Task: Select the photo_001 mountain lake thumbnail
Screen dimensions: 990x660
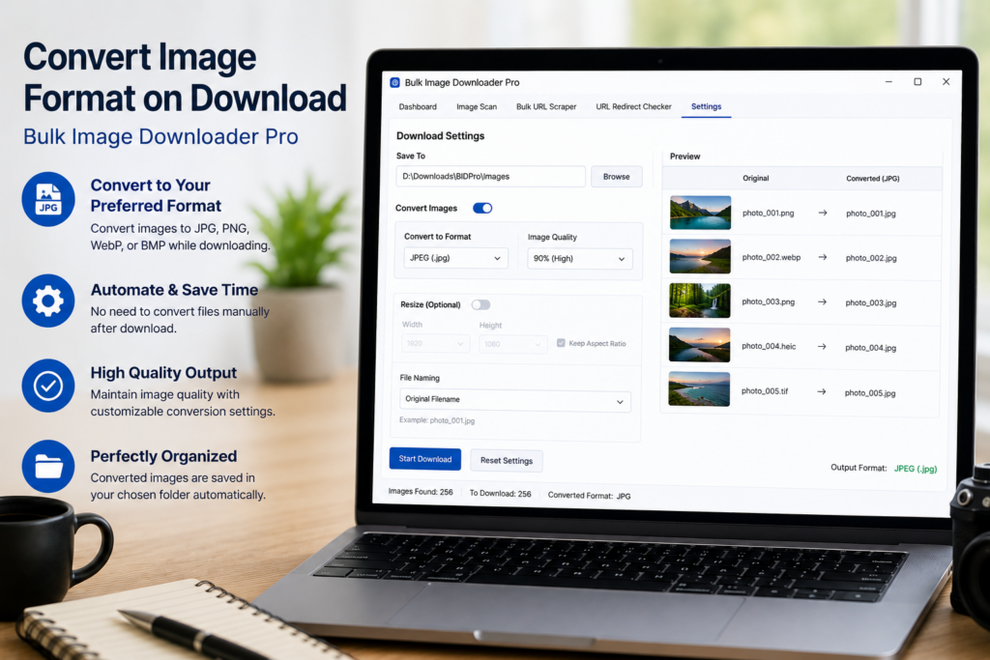Action: point(700,213)
